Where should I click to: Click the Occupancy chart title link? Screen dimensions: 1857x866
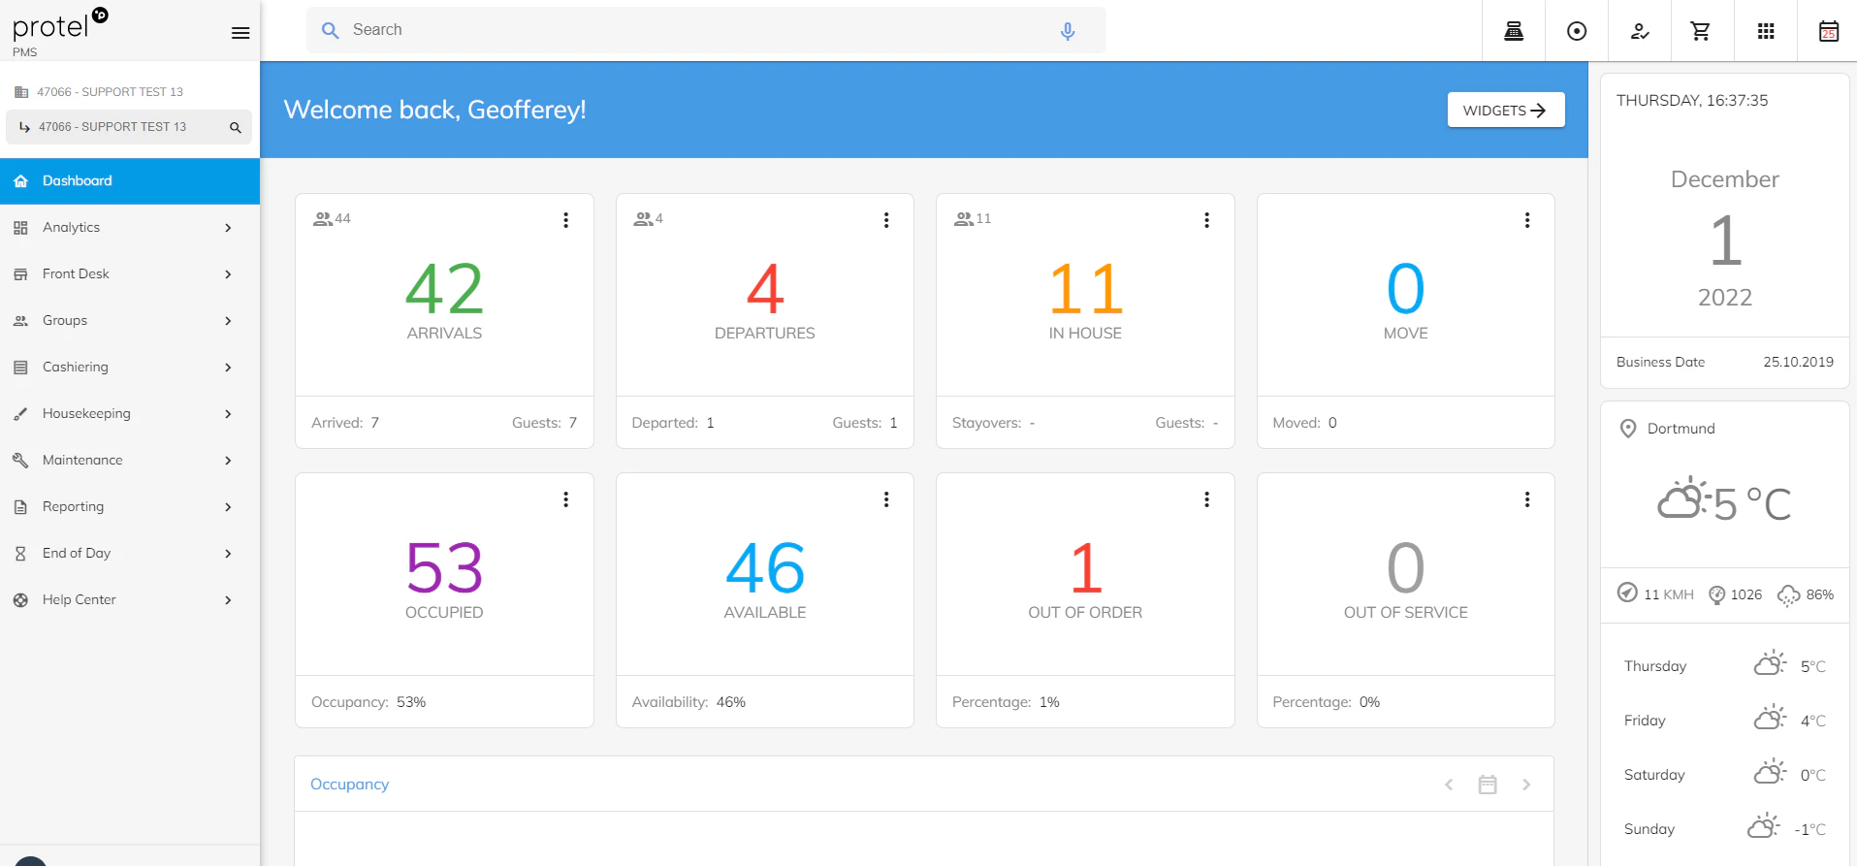point(349,785)
